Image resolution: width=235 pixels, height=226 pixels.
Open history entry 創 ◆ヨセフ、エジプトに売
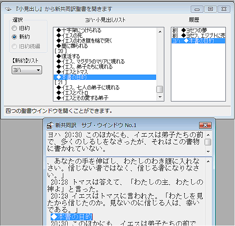[x=199, y=36]
